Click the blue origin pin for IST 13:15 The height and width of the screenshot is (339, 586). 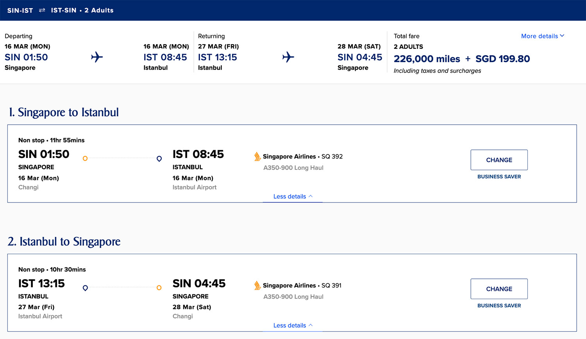pyautogui.click(x=85, y=288)
